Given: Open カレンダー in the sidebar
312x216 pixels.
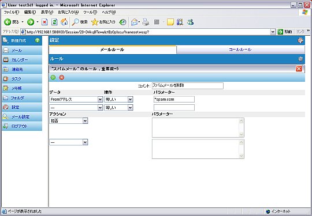Looking at the screenshot, I should click(x=22, y=60).
